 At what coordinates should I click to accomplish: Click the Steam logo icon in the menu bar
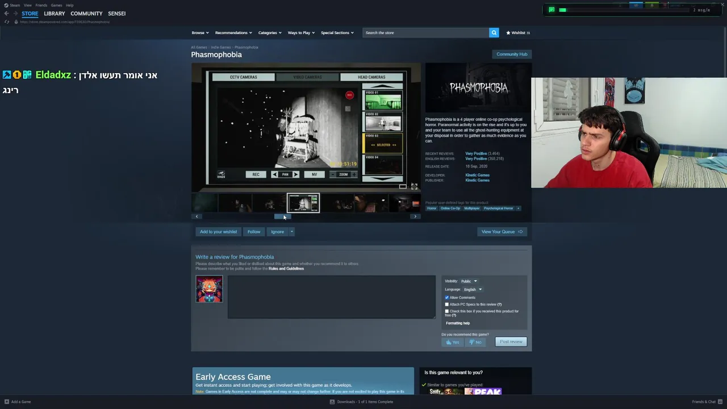point(6,5)
